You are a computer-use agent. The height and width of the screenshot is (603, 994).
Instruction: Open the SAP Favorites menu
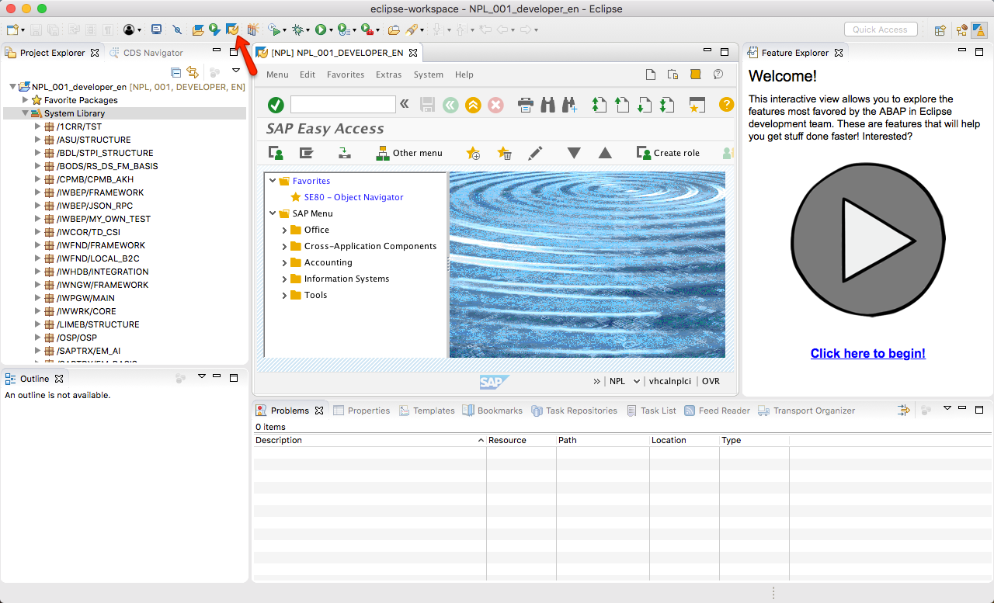(x=346, y=75)
